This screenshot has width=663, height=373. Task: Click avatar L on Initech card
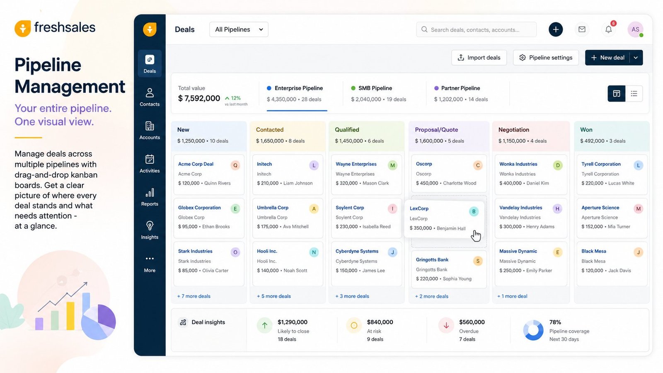(x=314, y=165)
